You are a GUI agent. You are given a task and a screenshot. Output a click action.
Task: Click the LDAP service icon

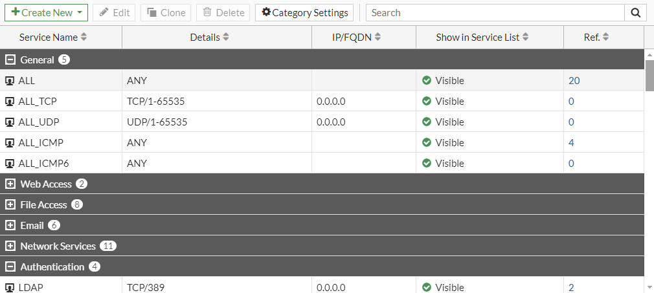pos(10,288)
